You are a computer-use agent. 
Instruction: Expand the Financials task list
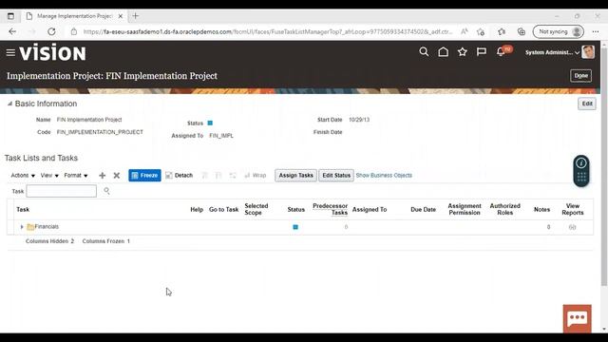click(x=22, y=227)
